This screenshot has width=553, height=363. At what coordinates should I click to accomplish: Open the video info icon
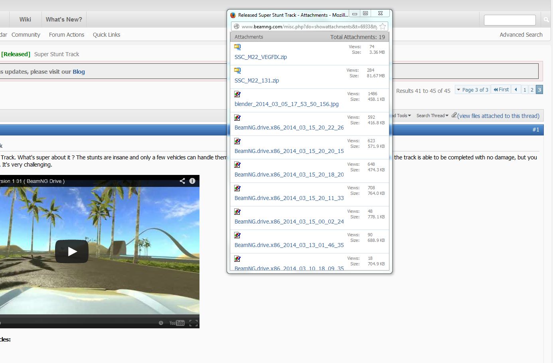[x=192, y=181]
